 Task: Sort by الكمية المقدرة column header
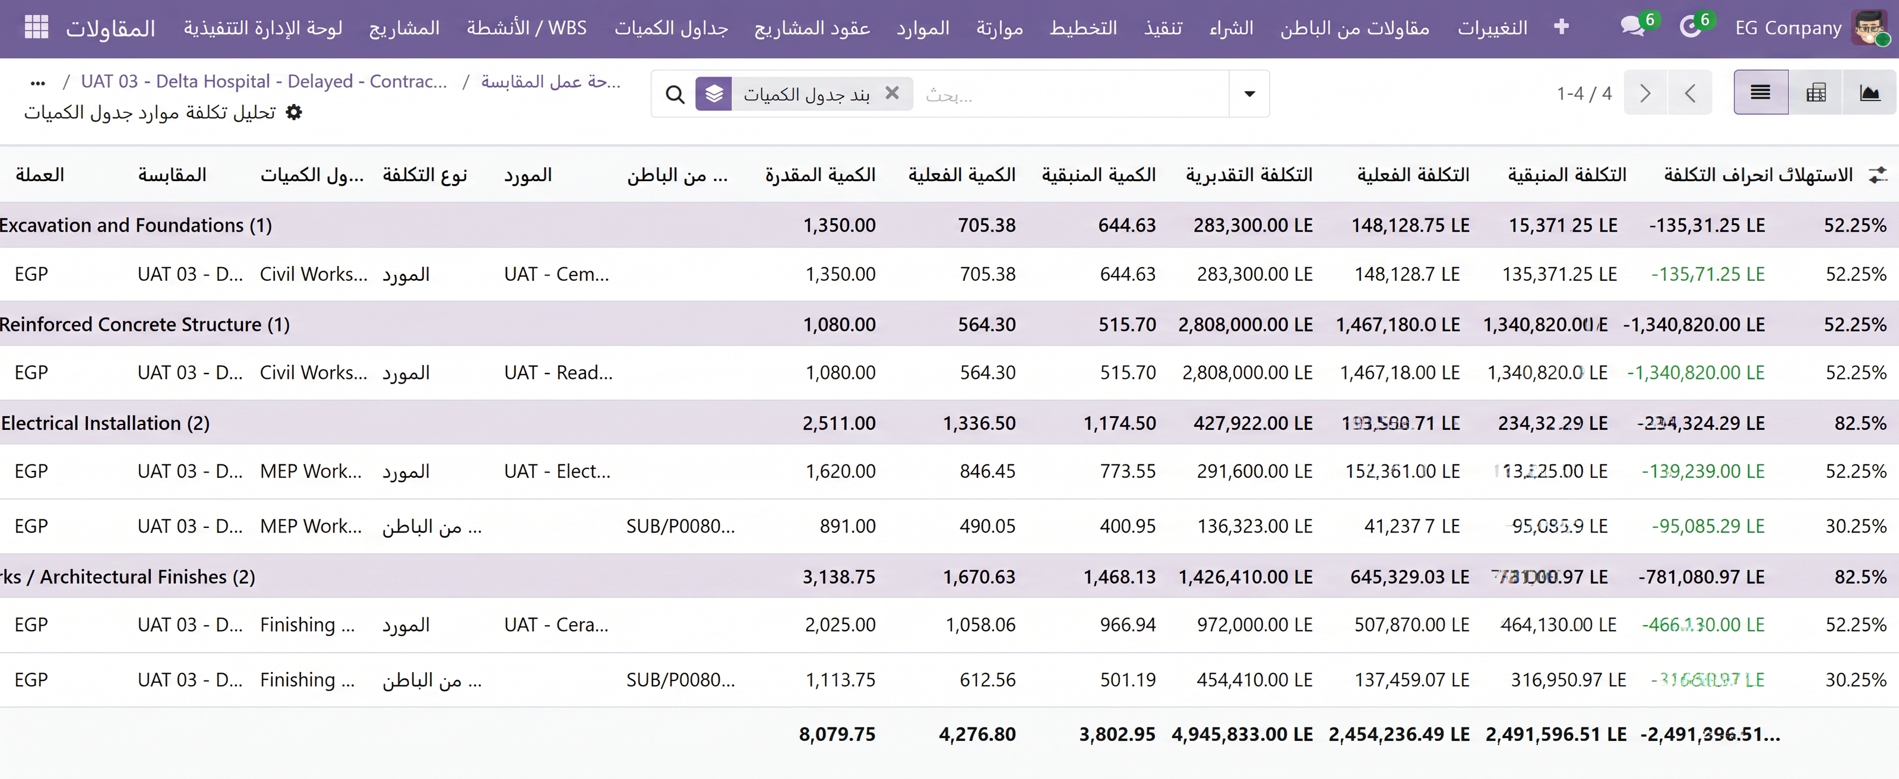click(x=820, y=175)
